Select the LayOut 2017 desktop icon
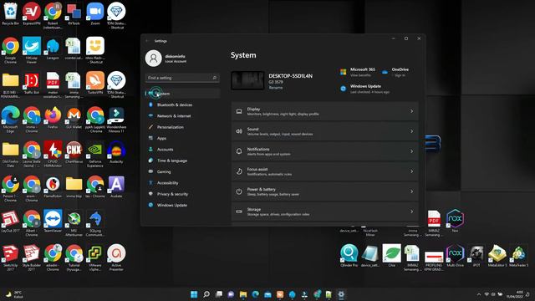This screenshot has height=301, width=535. pyautogui.click(x=11, y=221)
